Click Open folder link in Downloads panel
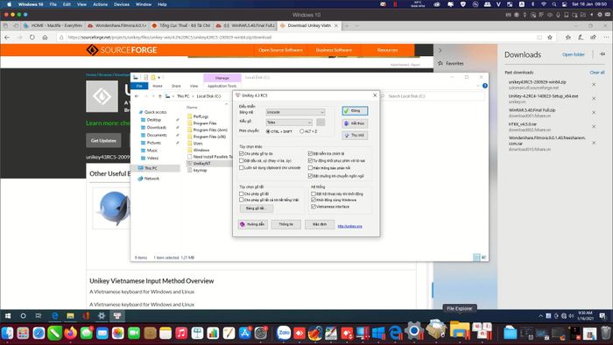Viewport: 613px width, 345px height. pos(573,54)
